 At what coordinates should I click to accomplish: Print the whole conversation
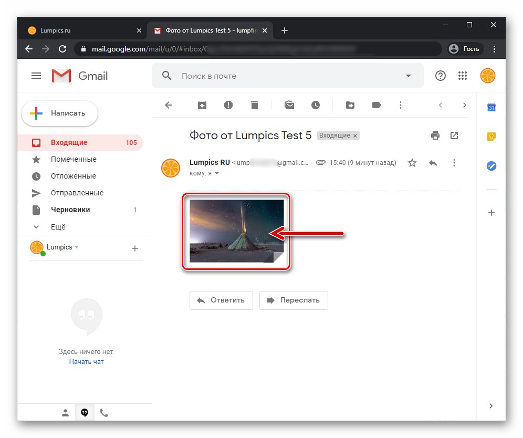435,135
